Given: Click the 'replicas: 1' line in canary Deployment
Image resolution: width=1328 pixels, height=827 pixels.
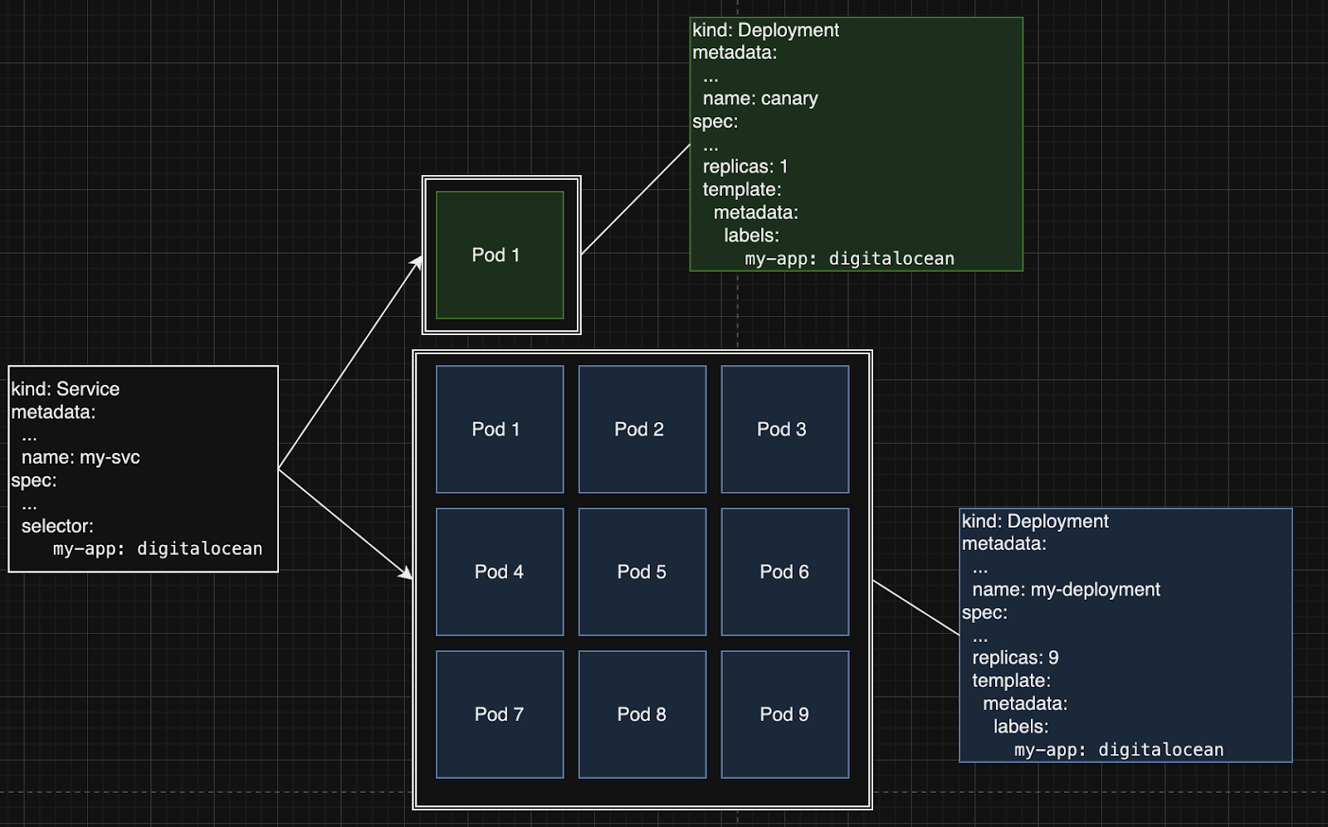Looking at the screenshot, I should pos(745,167).
